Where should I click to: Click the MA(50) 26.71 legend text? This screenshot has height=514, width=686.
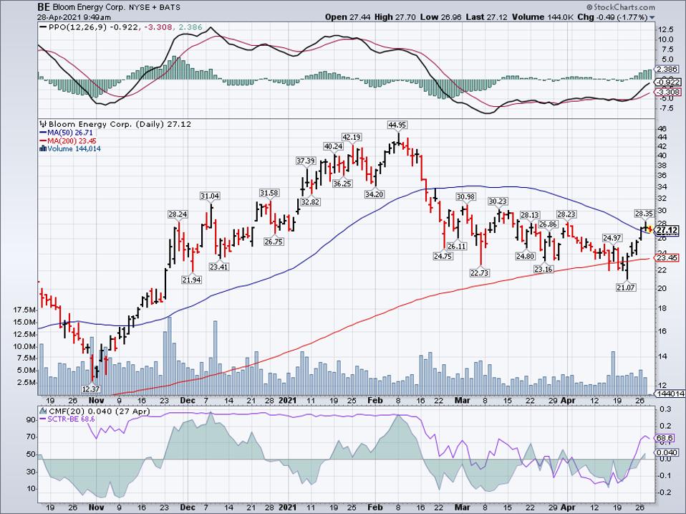(70, 133)
